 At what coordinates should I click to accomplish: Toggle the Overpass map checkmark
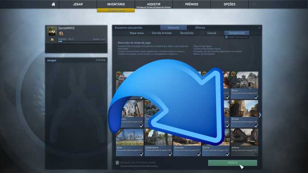click(x=199, y=154)
